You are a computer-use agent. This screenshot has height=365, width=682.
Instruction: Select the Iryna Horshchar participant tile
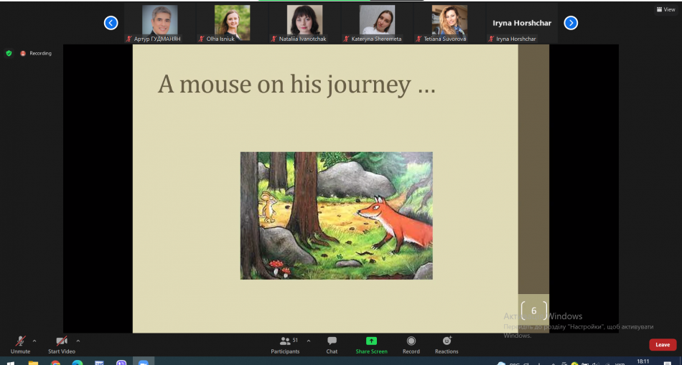[x=522, y=23]
